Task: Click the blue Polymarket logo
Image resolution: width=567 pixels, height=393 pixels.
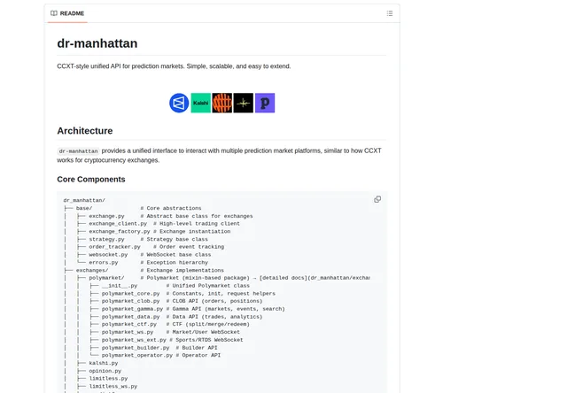Action: (x=179, y=103)
